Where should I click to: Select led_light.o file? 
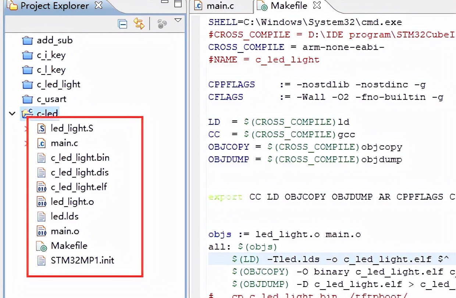72,202
